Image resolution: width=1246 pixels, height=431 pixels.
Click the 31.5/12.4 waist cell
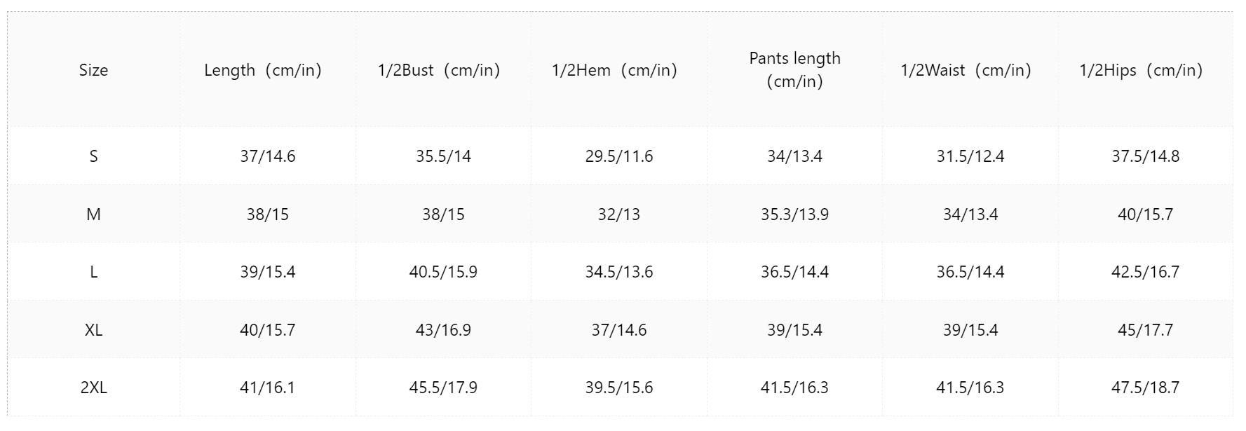tap(970, 156)
